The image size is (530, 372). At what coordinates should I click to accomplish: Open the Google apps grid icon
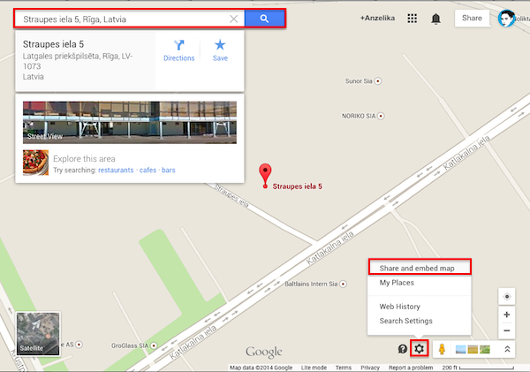[x=412, y=19]
